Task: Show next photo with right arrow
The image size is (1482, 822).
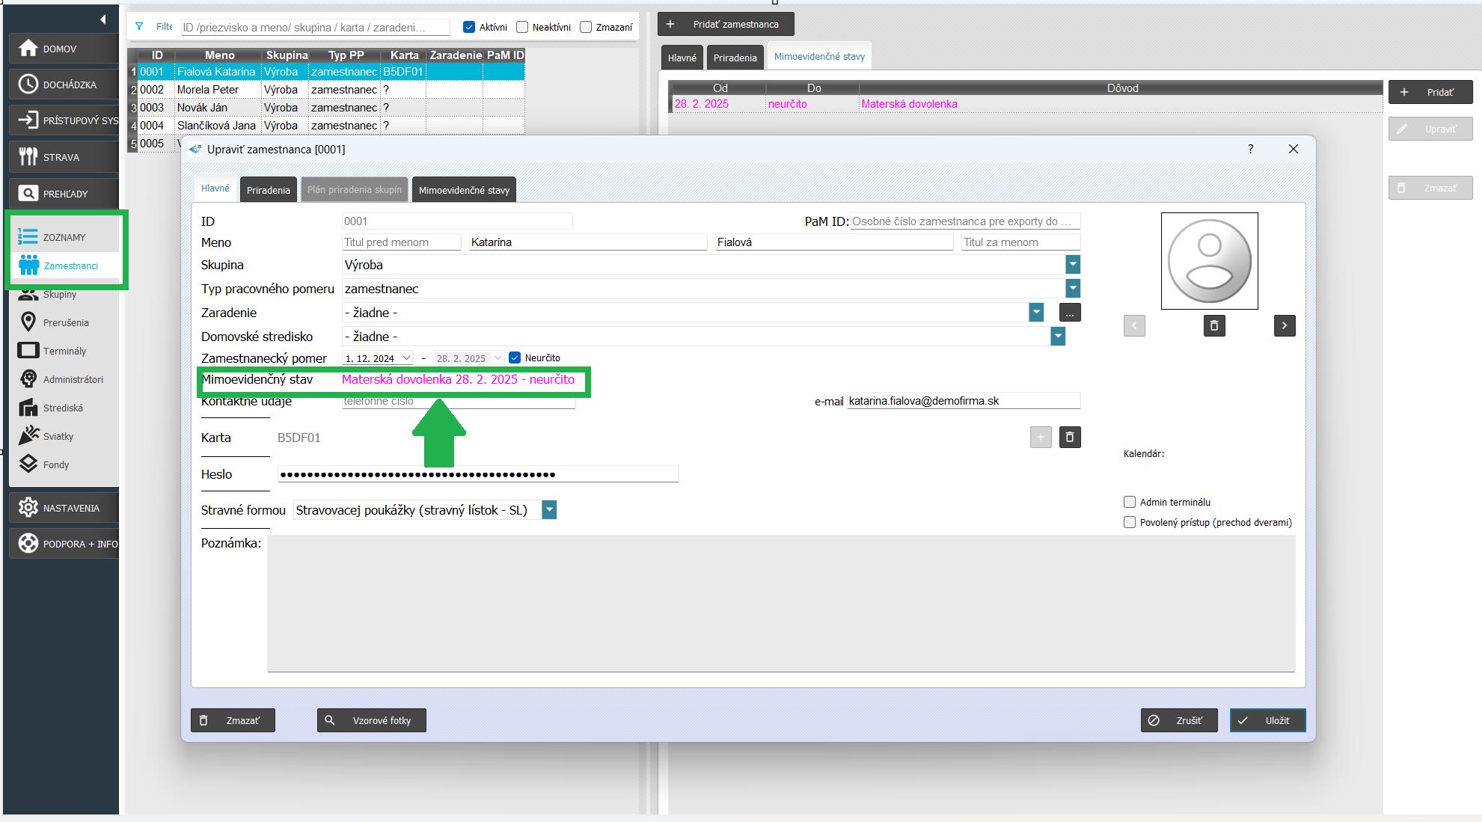Action: [1284, 325]
